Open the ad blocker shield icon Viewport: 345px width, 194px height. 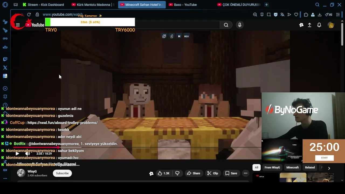tap(275, 15)
